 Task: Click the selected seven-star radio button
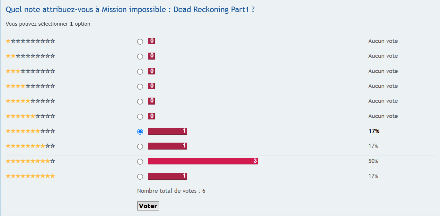tap(140, 132)
